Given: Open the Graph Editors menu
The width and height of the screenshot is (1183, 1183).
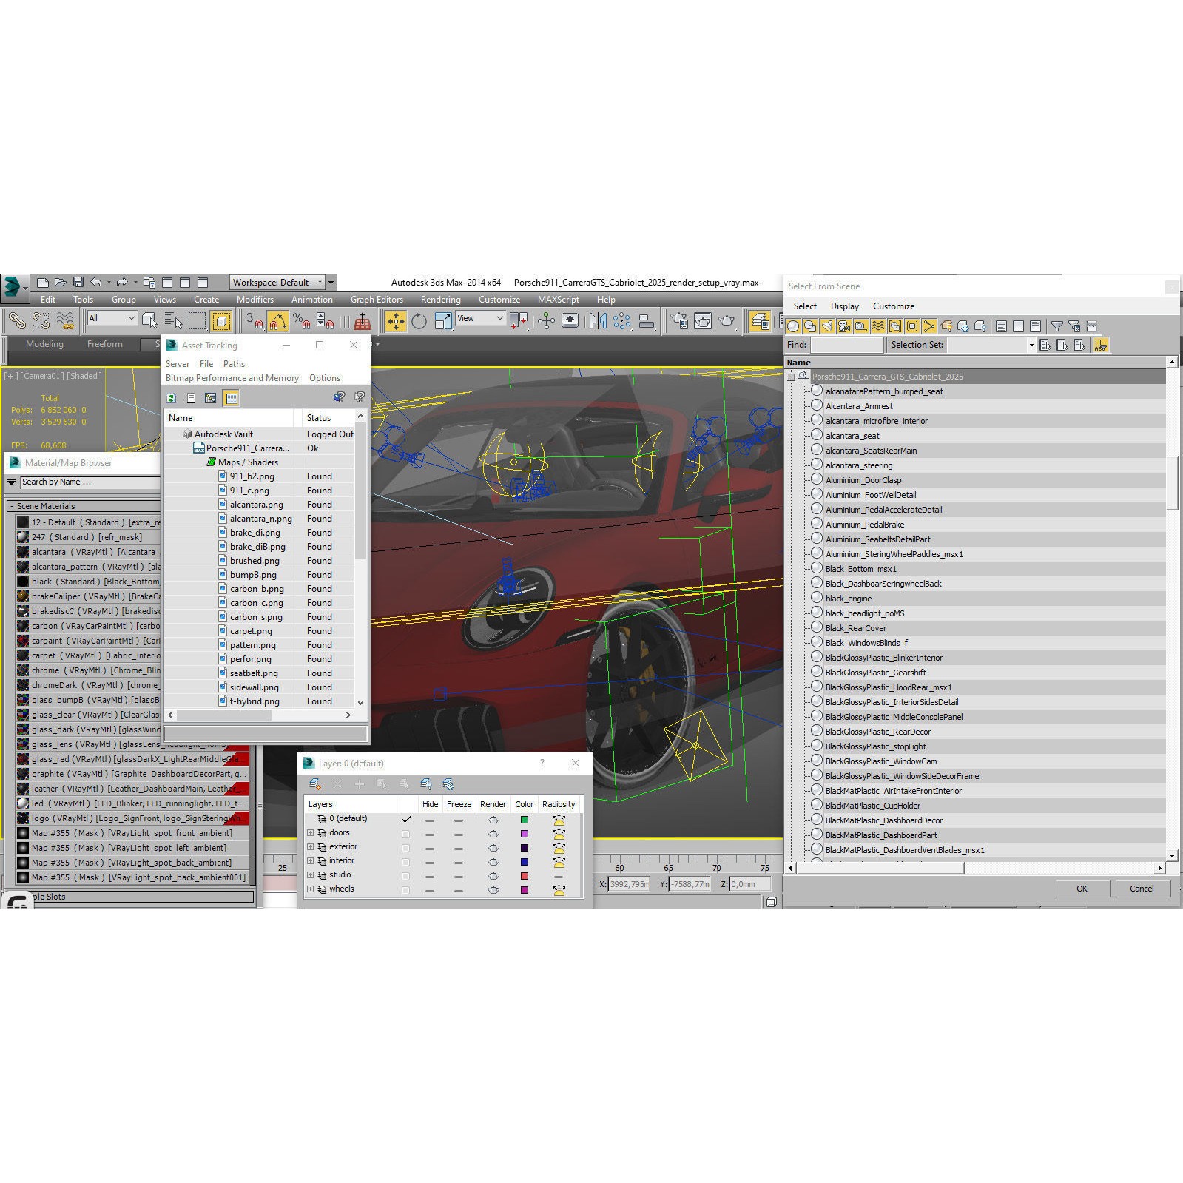Looking at the screenshot, I should (x=377, y=300).
